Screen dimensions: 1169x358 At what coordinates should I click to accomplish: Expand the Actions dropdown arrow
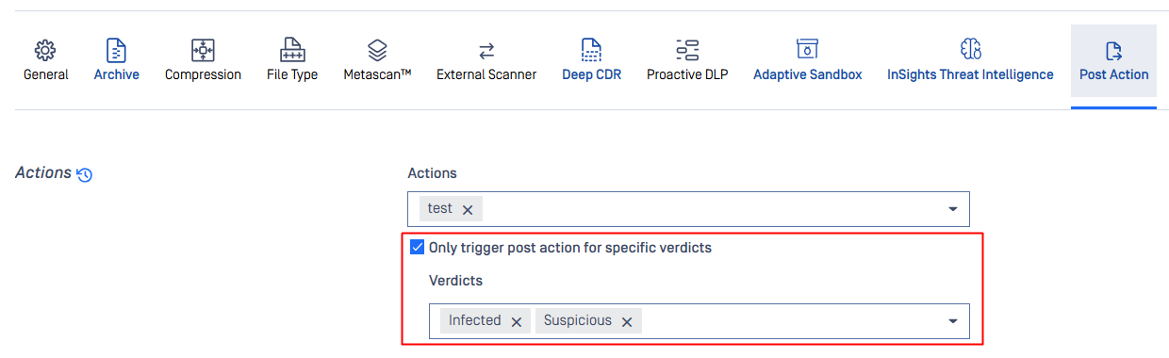(952, 209)
